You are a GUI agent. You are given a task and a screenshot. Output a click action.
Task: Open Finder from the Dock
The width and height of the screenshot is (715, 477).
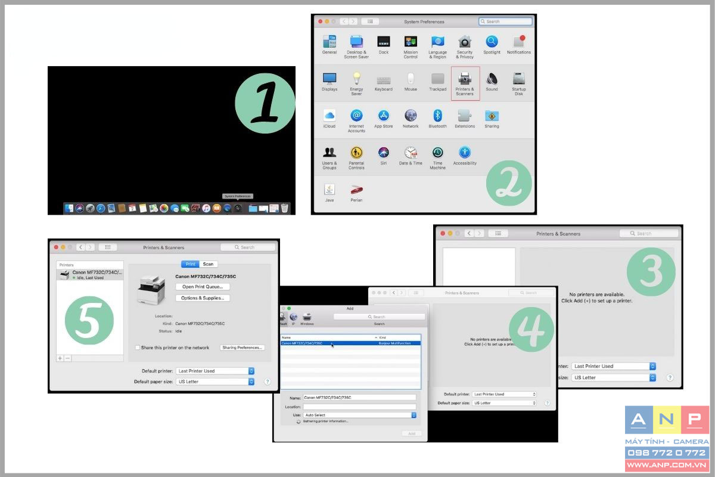click(x=69, y=208)
